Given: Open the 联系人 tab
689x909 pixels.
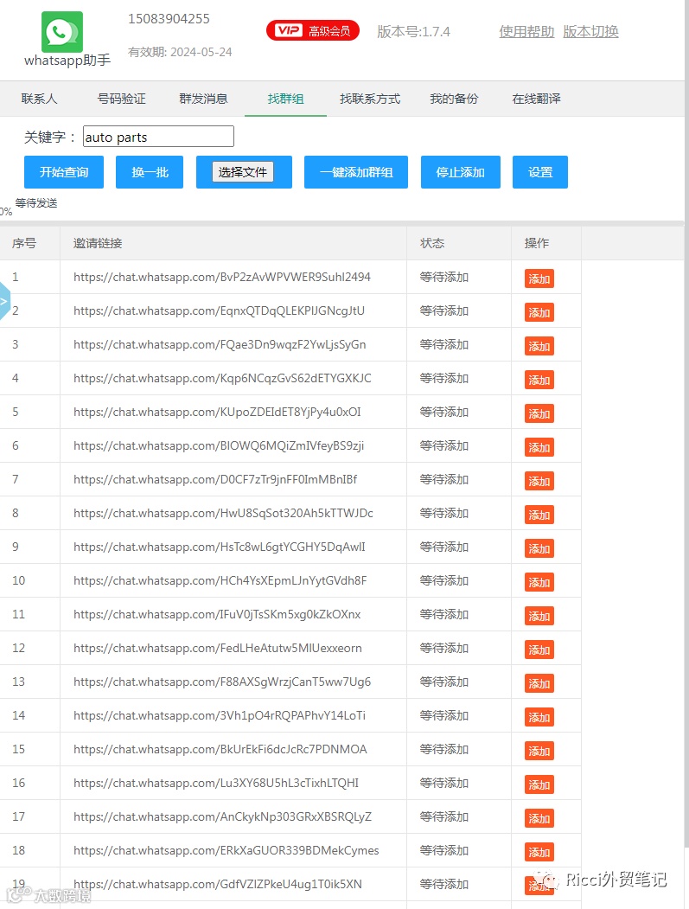Looking at the screenshot, I should 40,99.
